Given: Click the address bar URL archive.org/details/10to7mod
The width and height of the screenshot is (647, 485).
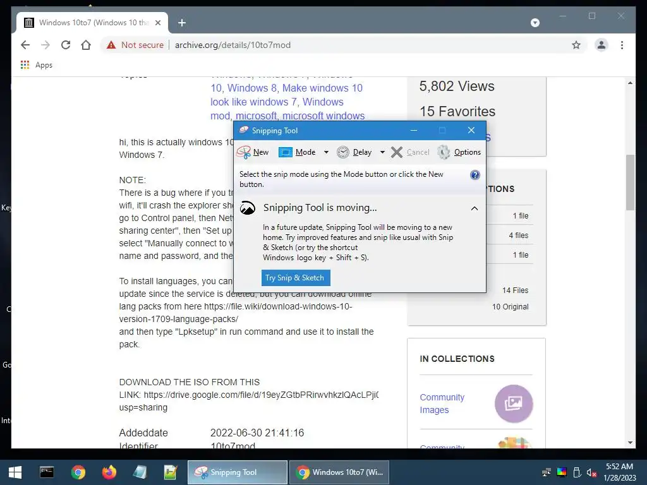Looking at the screenshot, I should pos(233,45).
